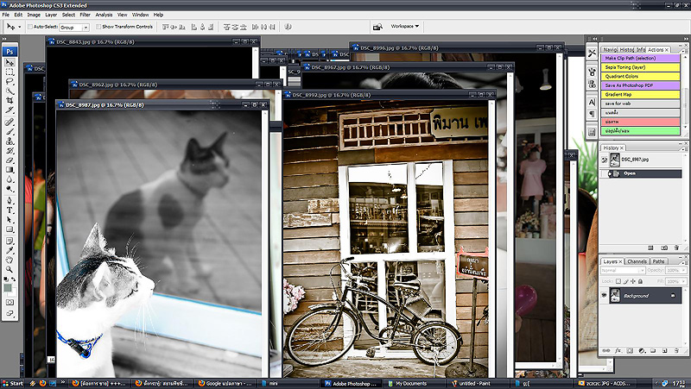Hide the Background layer eye icon
The width and height of the screenshot is (691, 389).
point(604,296)
